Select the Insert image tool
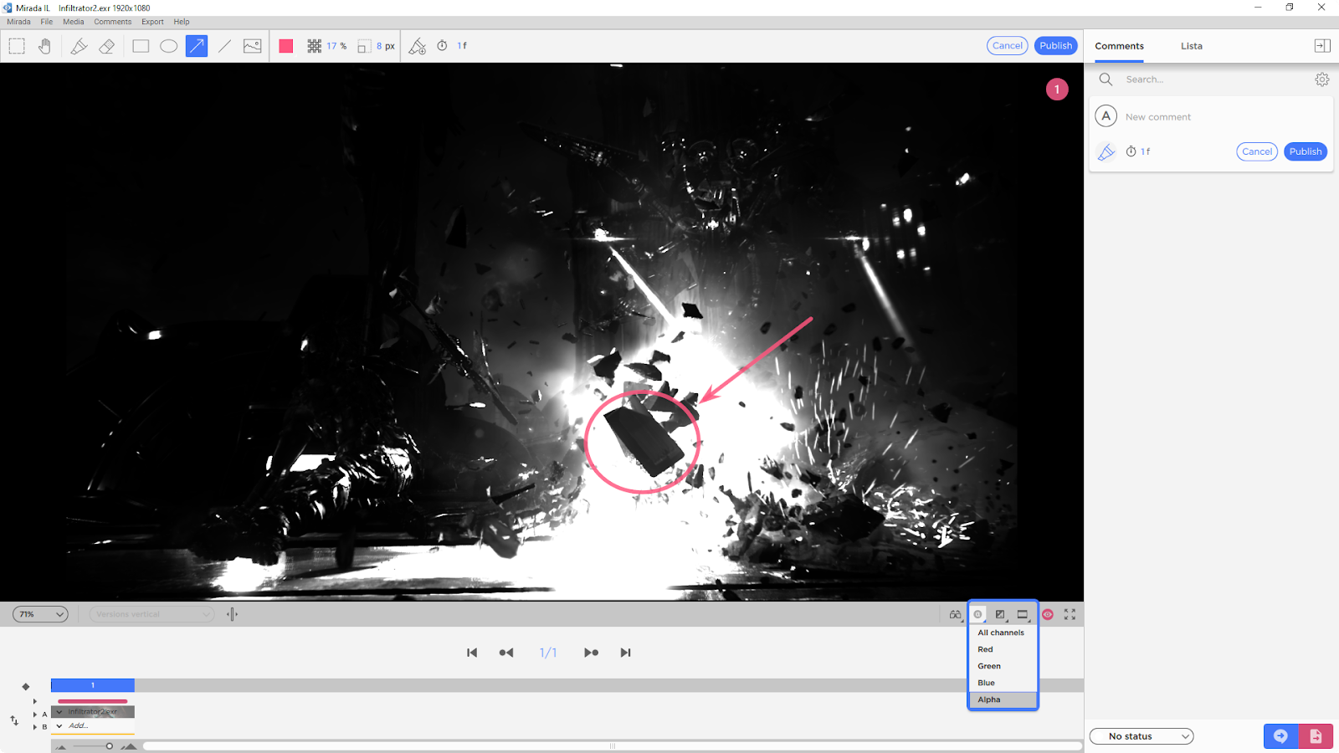Image resolution: width=1339 pixels, height=753 pixels. [x=253, y=46]
